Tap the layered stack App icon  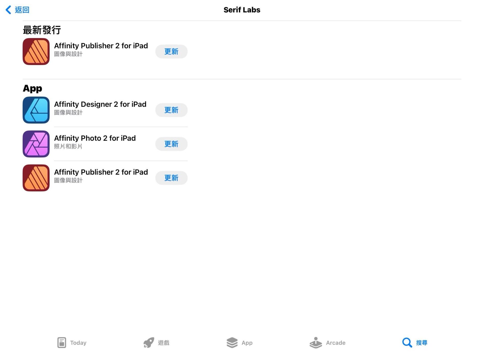pos(232,342)
